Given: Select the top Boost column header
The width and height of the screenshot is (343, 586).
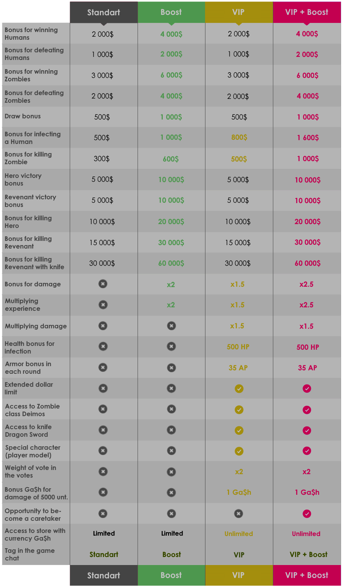Looking at the screenshot, I should 171,12.
